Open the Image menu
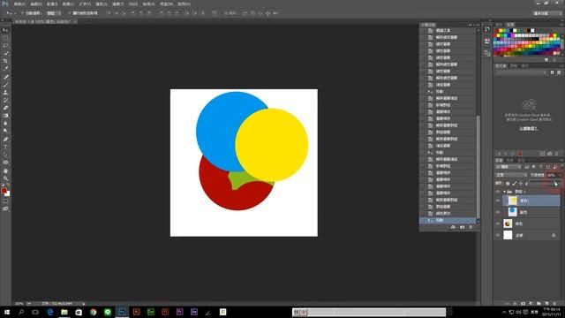The width and height of the screenshot is (565, 318). [x=52, y=4]
